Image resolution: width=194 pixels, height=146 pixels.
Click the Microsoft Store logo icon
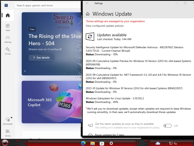(x=6, y=5)
